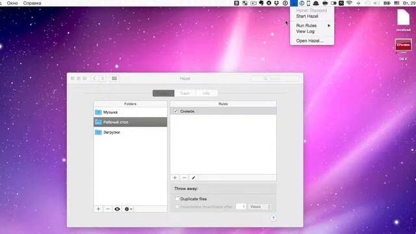Expand the Run Rules submenu
The image size is (416, 234).
coord(312,25)
